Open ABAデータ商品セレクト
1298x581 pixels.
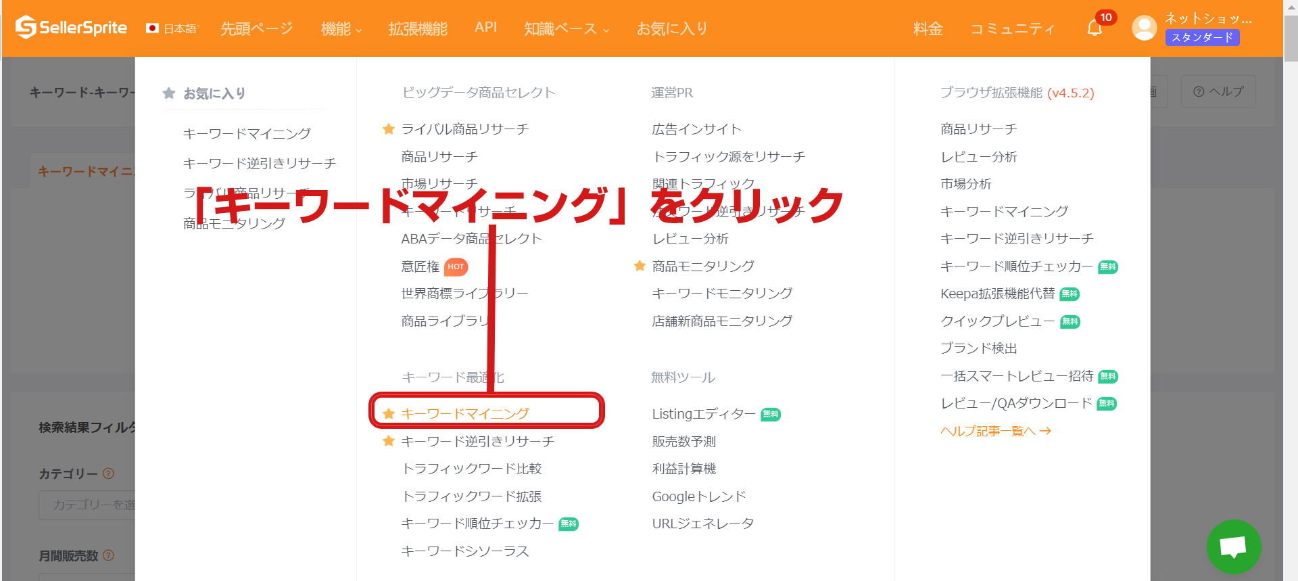pyautogui.click(x=472, y=239)
